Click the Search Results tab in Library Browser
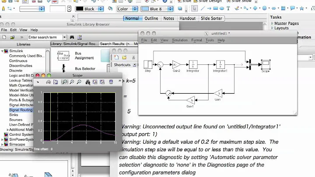This screenshot has height=177, width=315. coord(116,44)
